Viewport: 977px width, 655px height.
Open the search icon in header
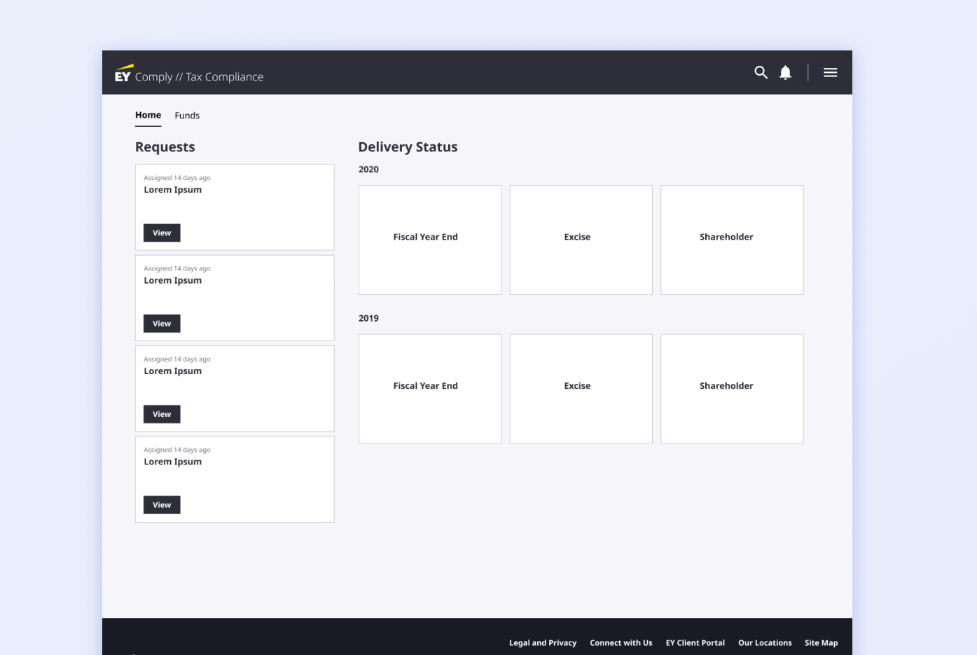(761, 72)
